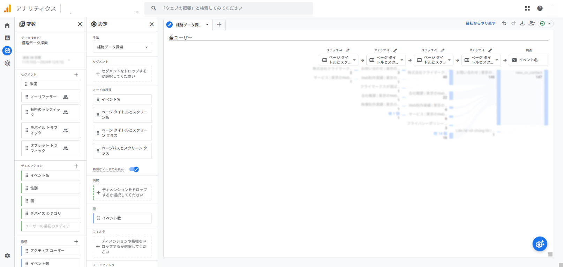Click the フィルタ drop area in 設定
563x267 pixels.
[x=122, y=246]
